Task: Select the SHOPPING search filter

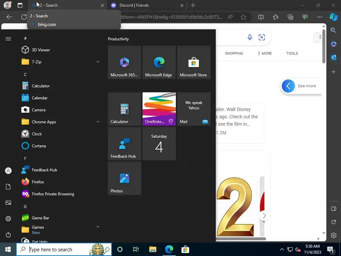Action: pyautogui.click(x=234, y=53)
